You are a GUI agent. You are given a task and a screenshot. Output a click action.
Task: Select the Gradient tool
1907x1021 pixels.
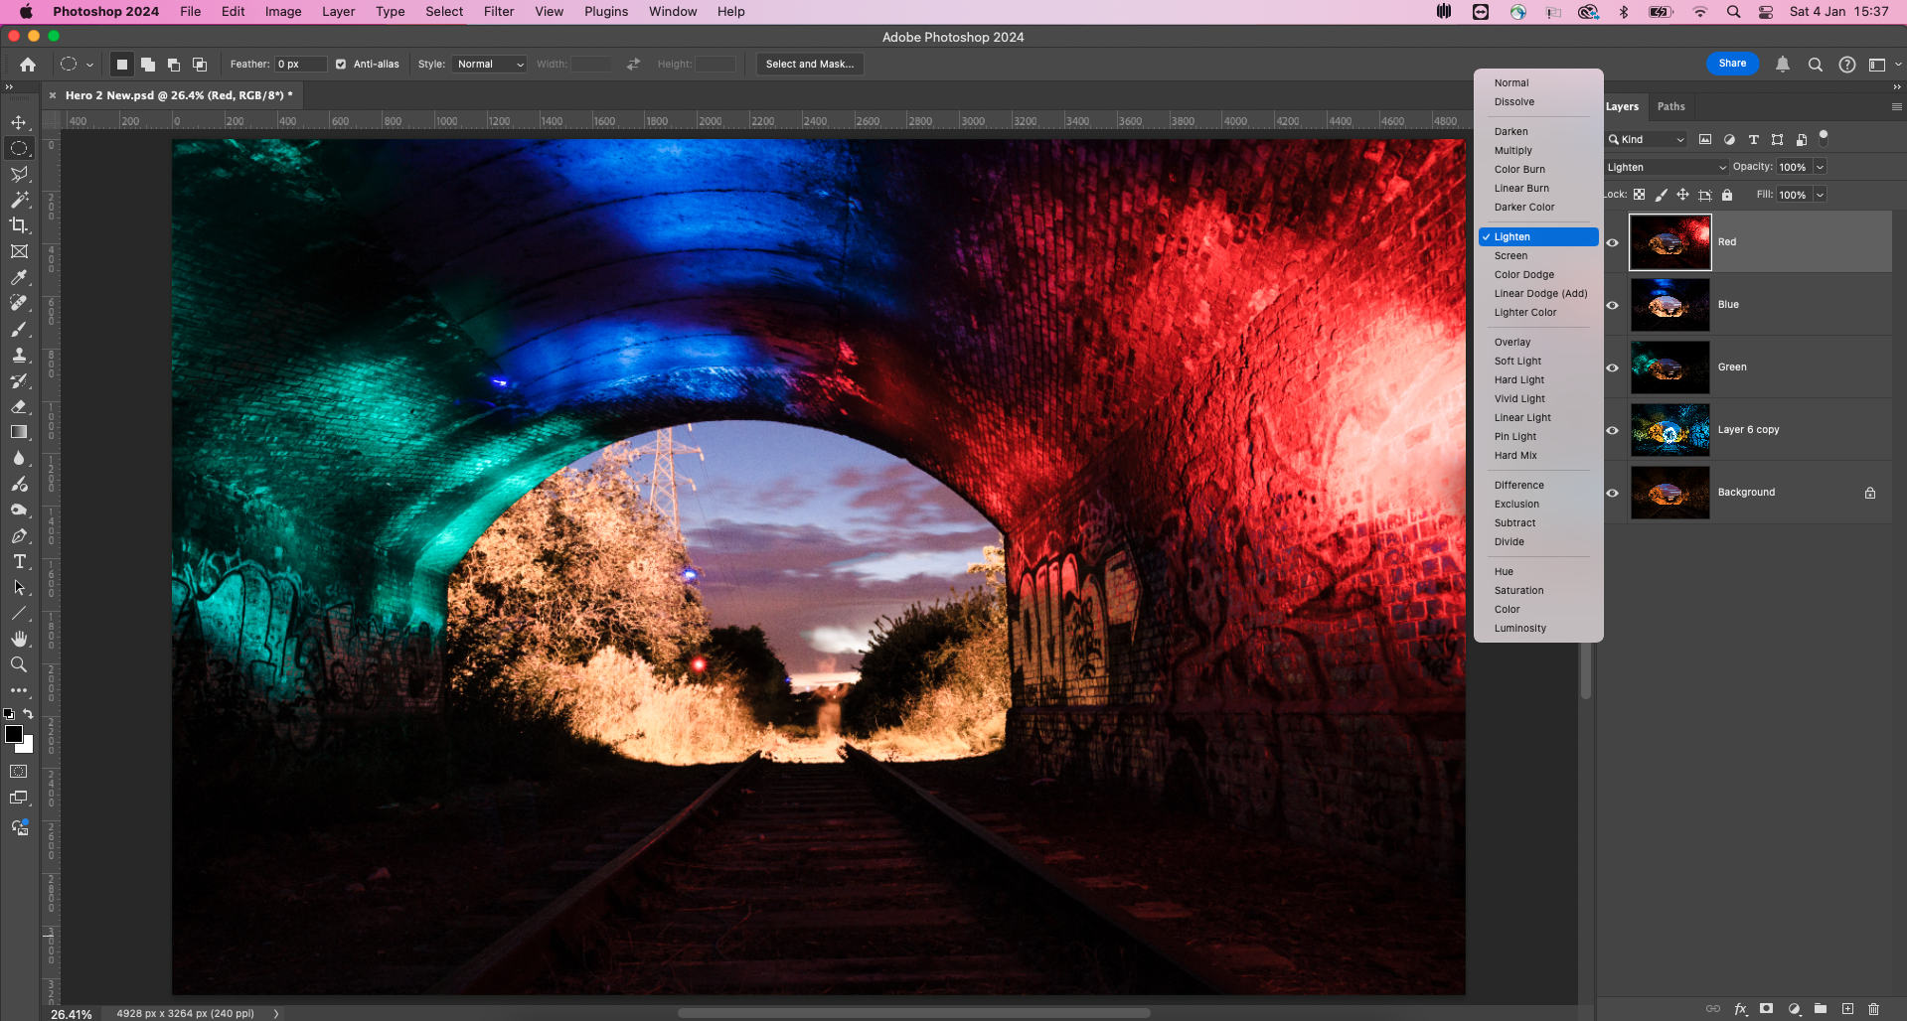(x=19, y=433)
